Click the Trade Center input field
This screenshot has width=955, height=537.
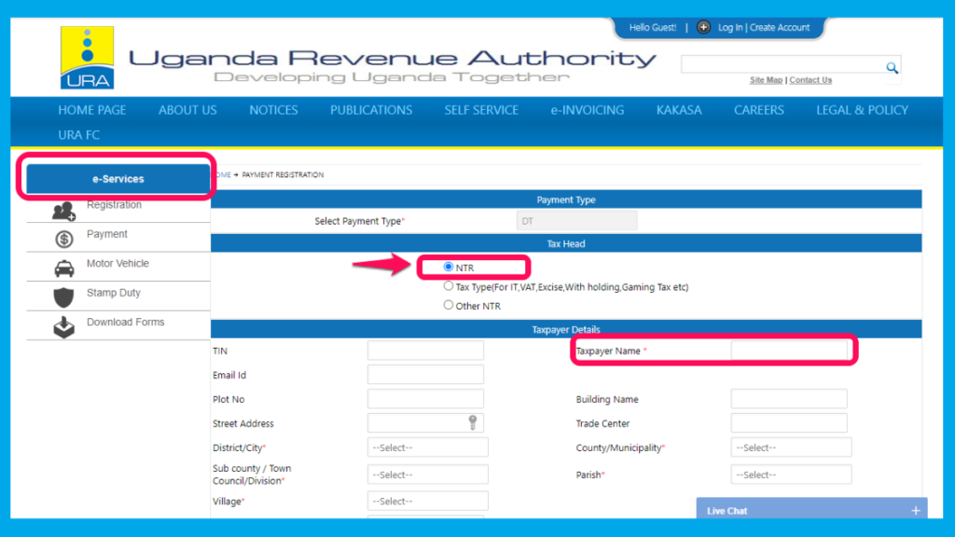[x=789, y=422]
